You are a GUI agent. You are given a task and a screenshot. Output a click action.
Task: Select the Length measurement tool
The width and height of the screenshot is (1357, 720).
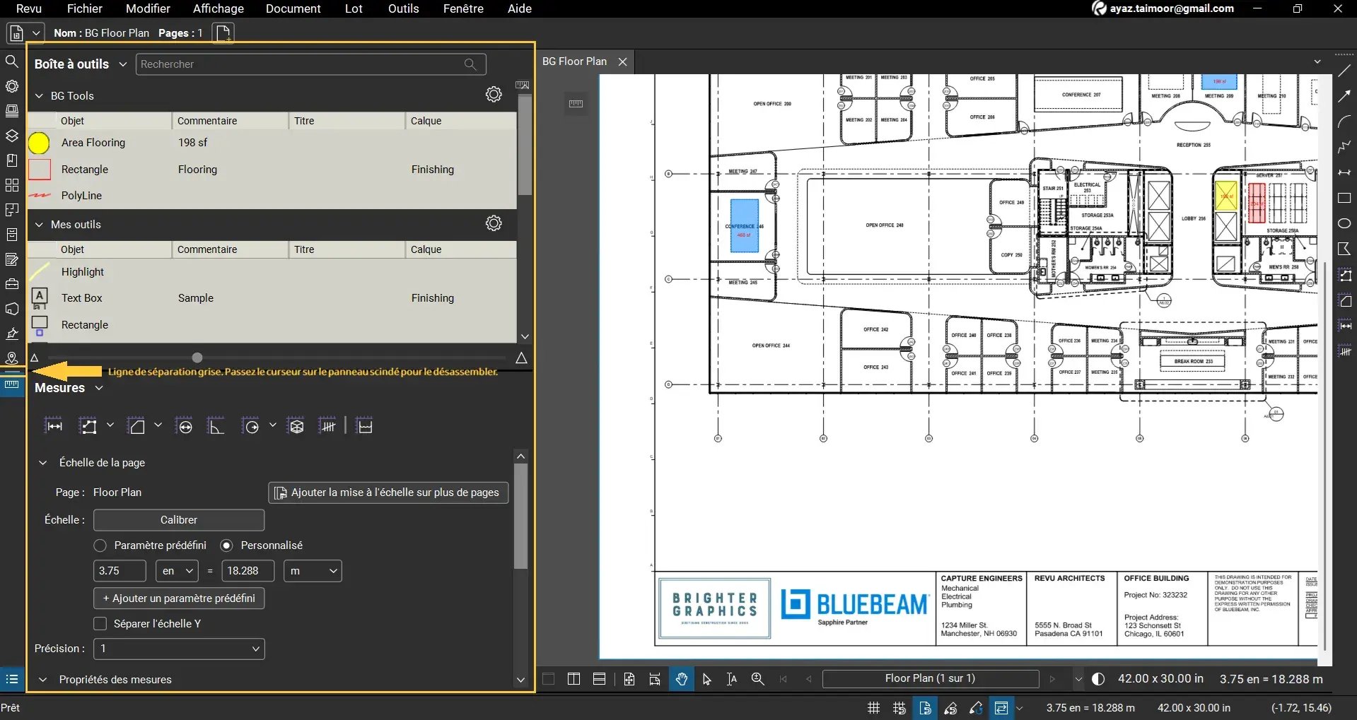54,425
